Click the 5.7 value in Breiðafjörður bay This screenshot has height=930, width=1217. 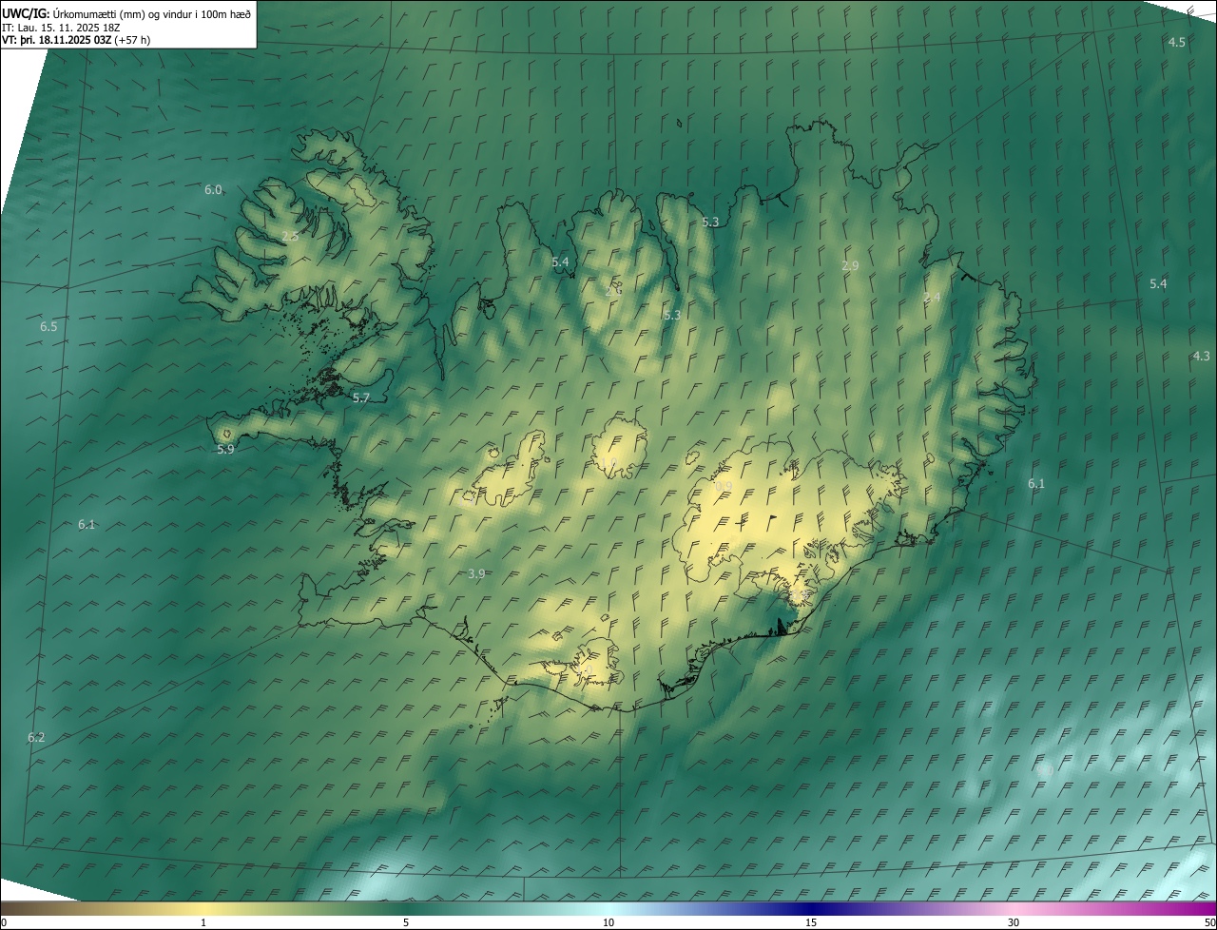360,398
